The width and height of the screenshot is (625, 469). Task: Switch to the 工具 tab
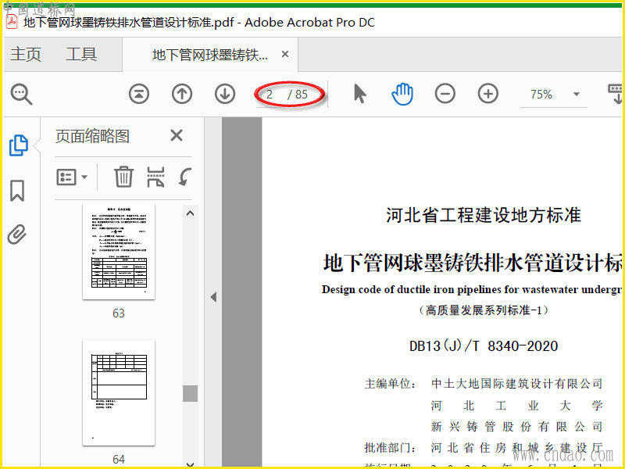81,54
